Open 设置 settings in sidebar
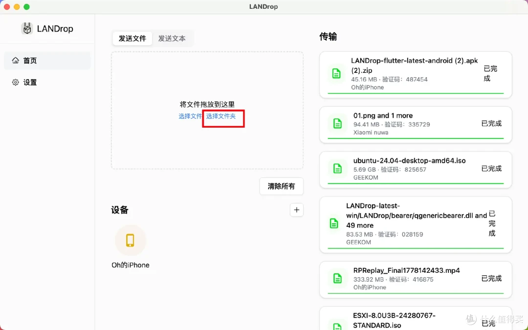Image resolution: width=528 pixels, height=330 pixels. click(47, 83)
